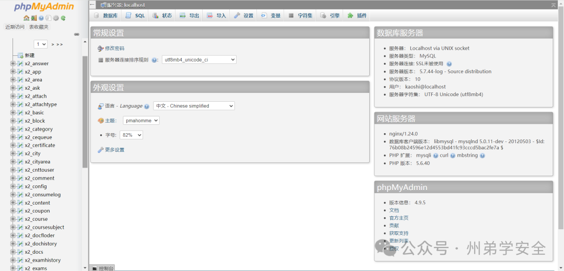564x271 pixels.
Task: Open the SQL tab
Action: [136, 16]
